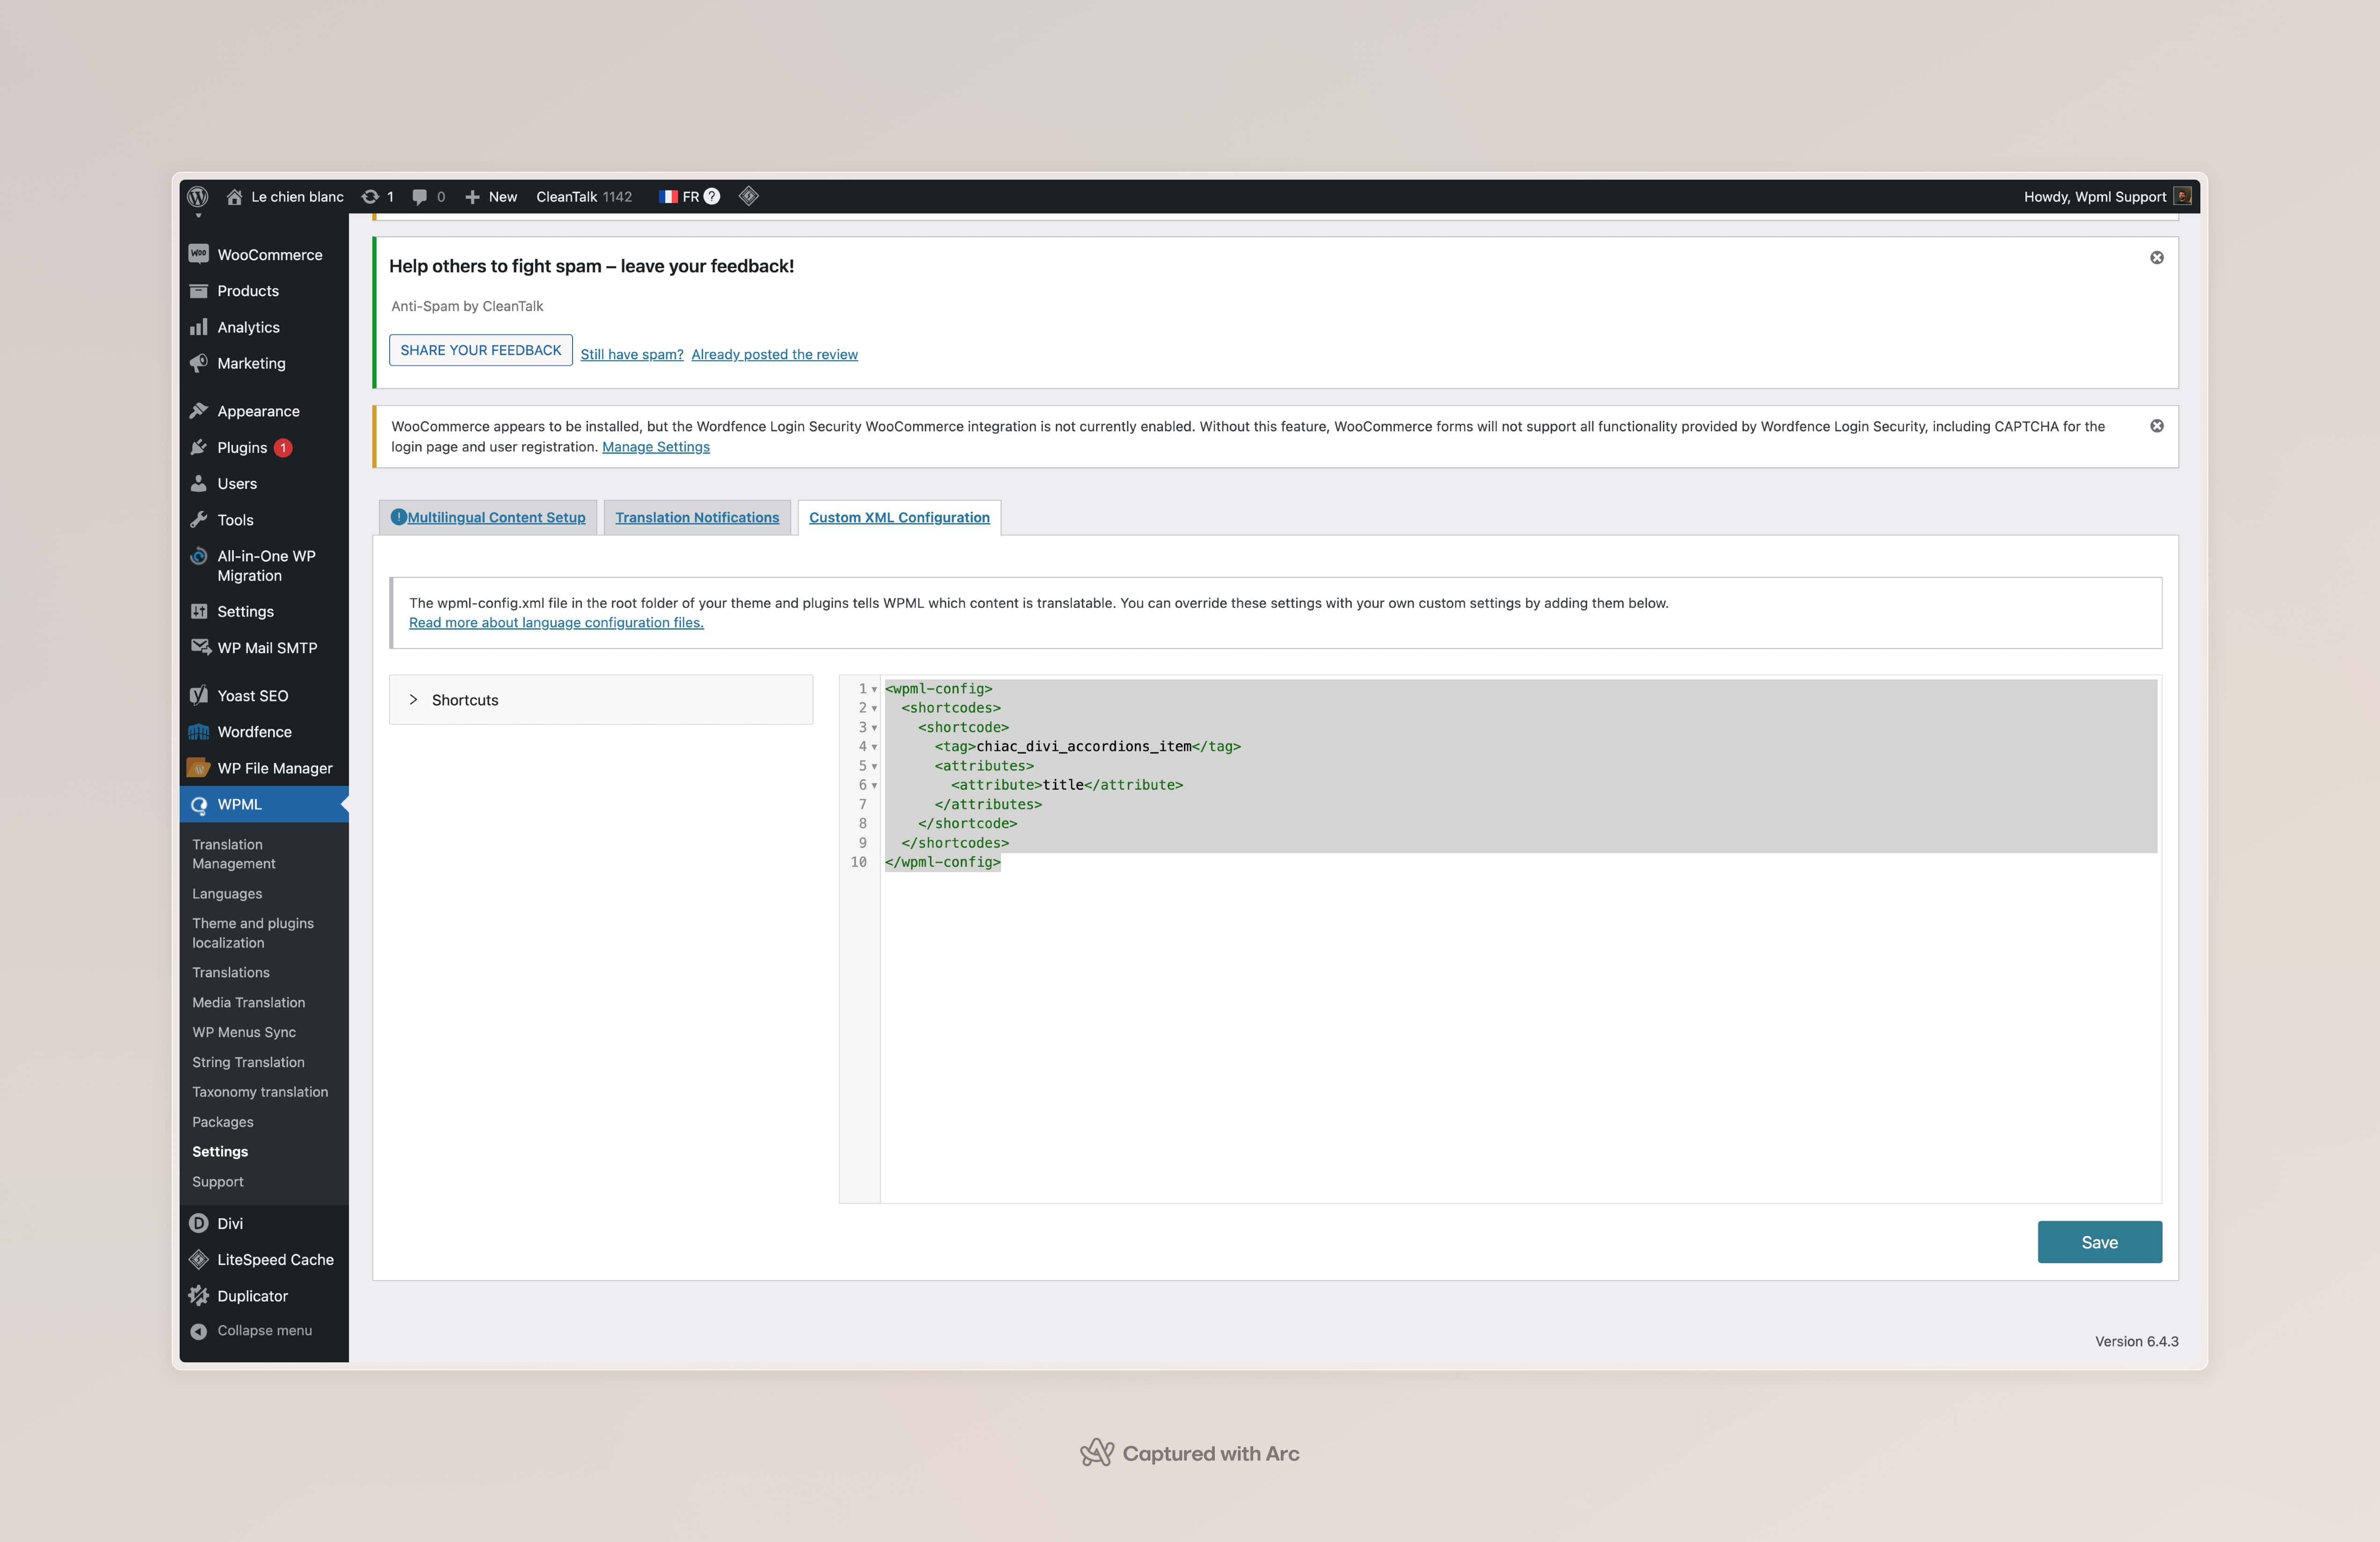Screen dimensions: 2380x1542
Task: Click the WP Mail SMTP envelope icon
Action: coord(200,647)
